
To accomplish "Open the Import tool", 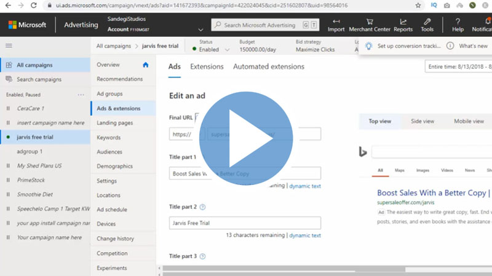I will (x=336, y=25).
